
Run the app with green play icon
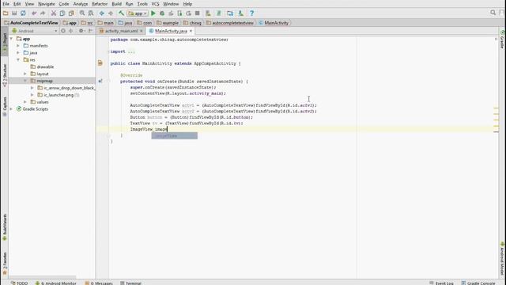coord(153,13)
